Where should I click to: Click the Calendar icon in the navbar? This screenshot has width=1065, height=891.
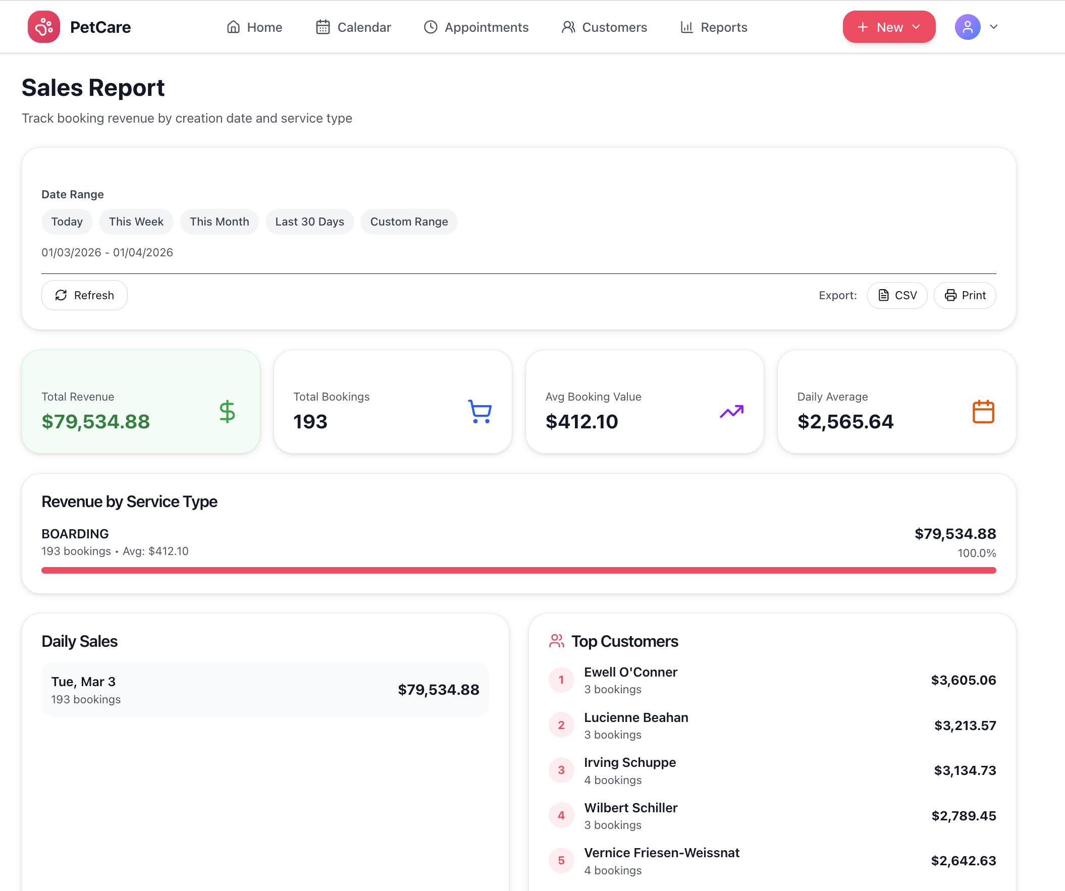(323, 27)
